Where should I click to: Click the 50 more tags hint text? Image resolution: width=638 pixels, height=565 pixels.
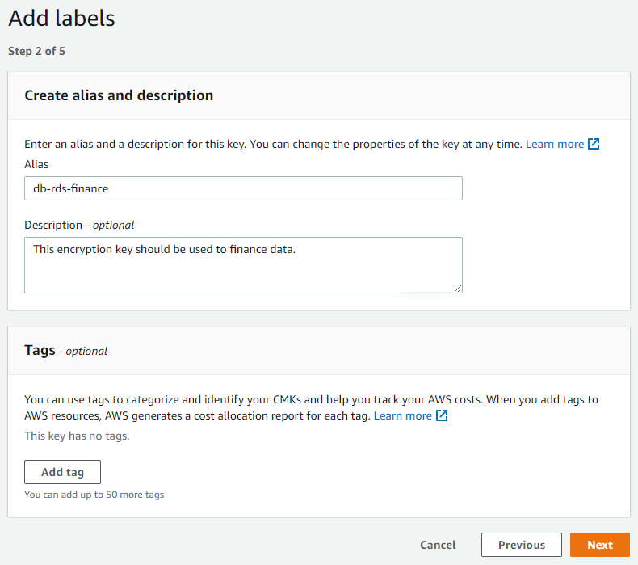tap(94, 494)
